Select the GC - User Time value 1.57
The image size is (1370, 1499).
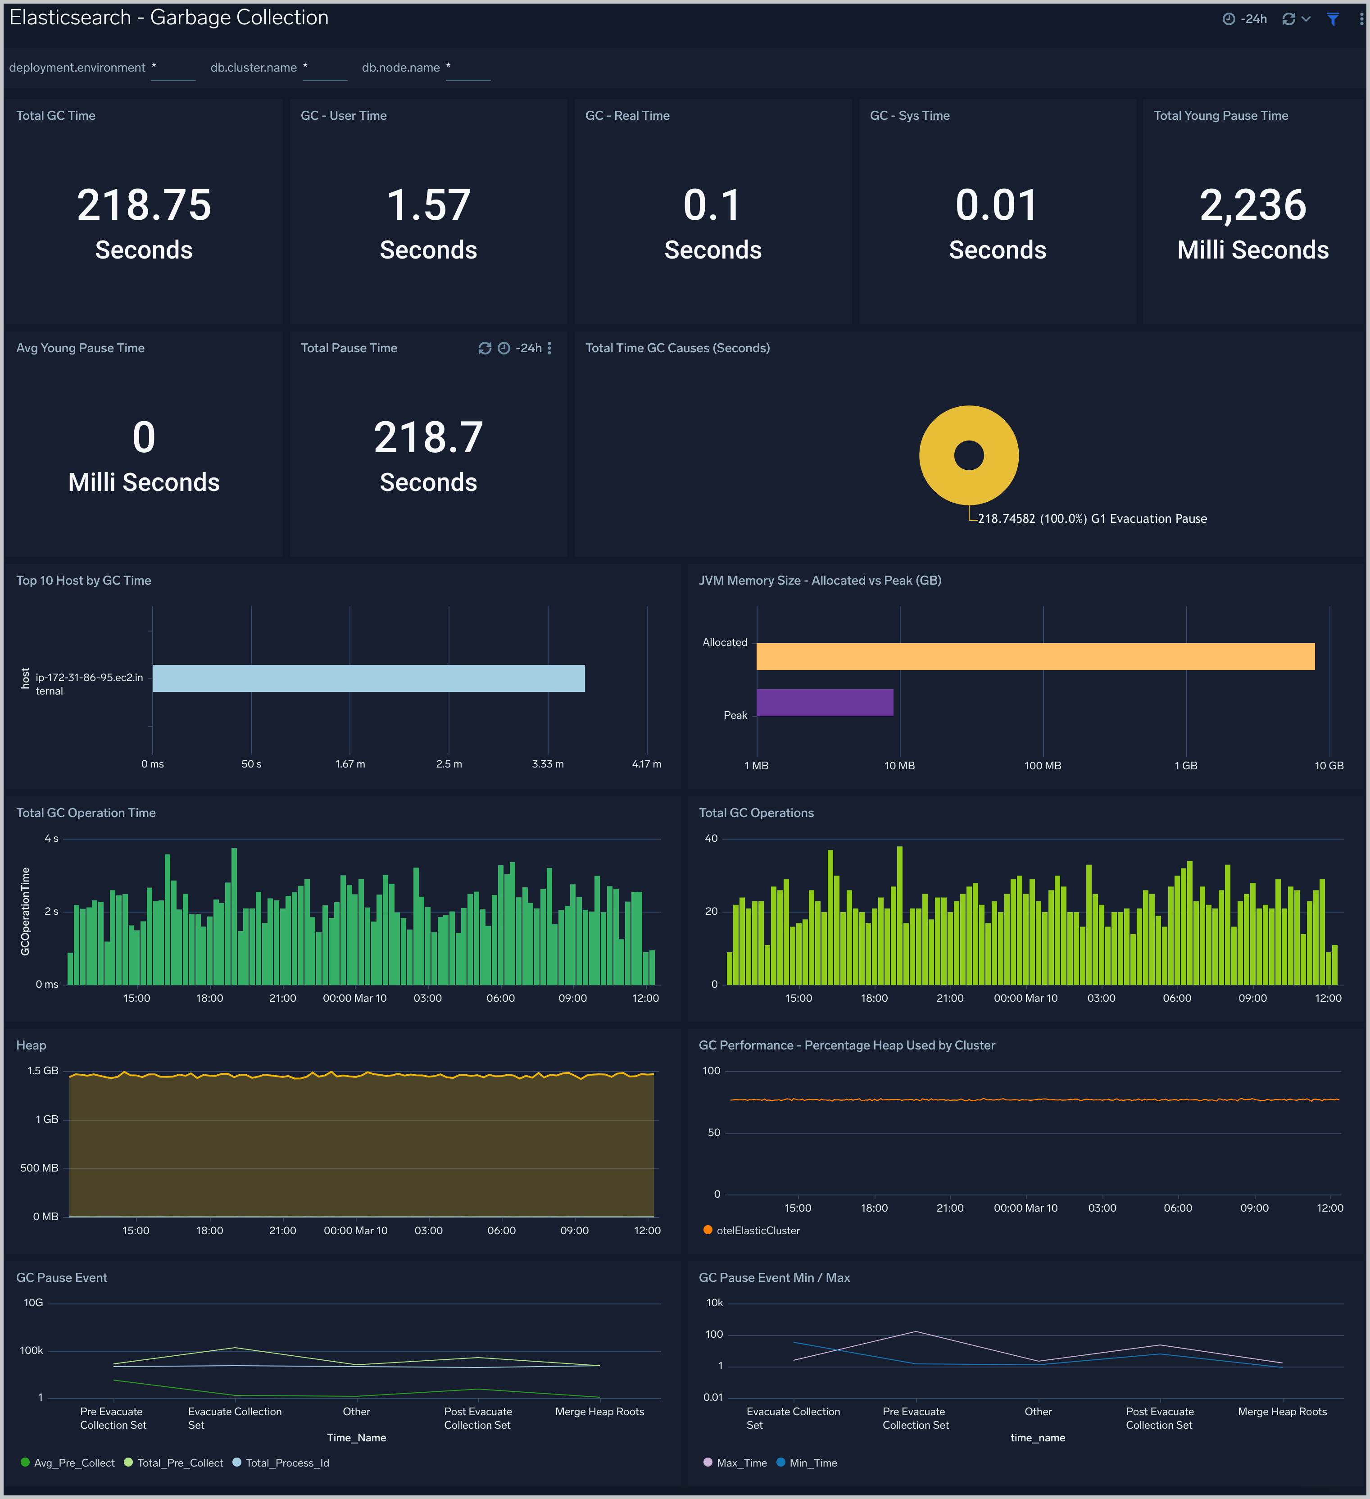pyautogui.click(x=429, y=204)
